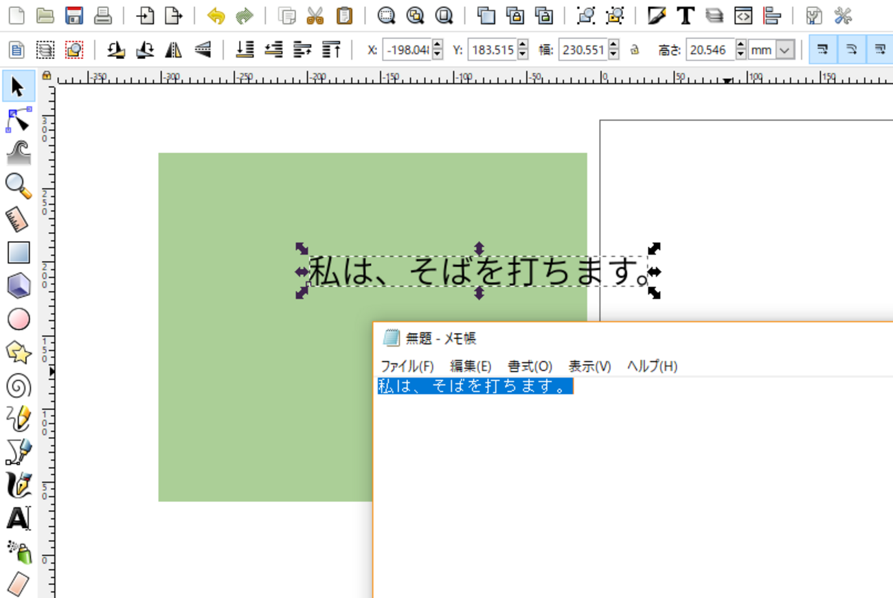Viewport: 893px width, 598px height.
Task: Increase the X position spinner value
Action: [x=438, y=45]
